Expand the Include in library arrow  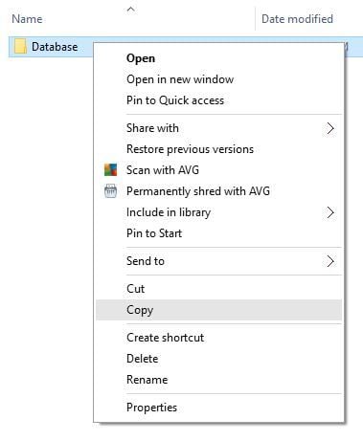point(330,212)
